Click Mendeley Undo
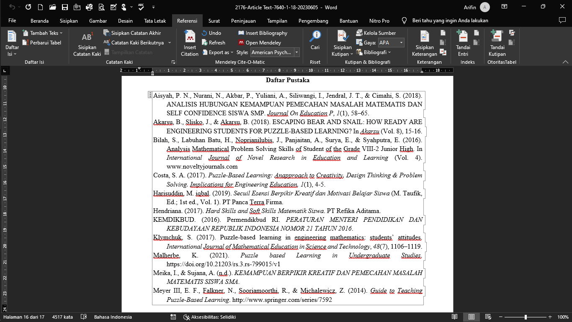Image resolution: width=572 pixels, height=322 pixels. (211, 33)
